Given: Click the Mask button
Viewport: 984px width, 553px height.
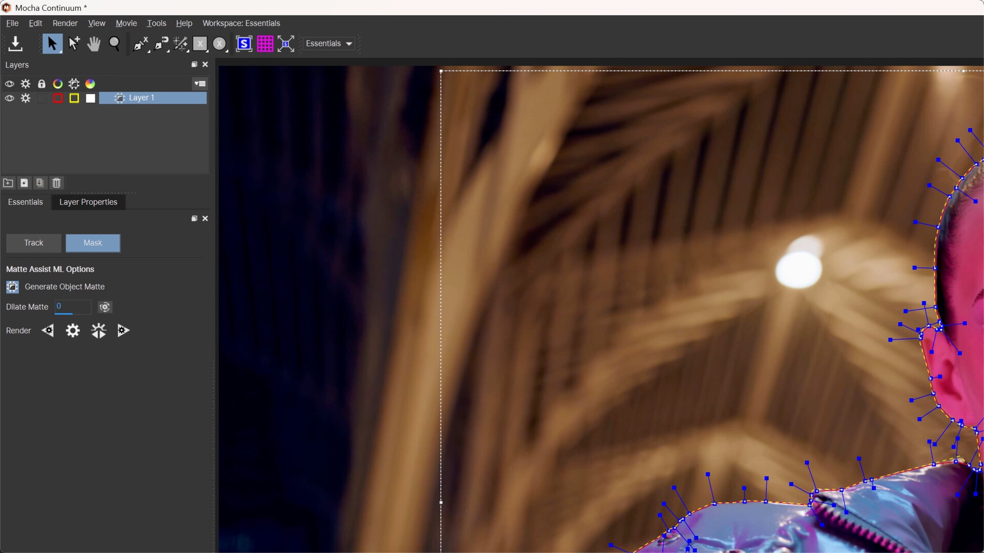Looking at the screenshot, I should 93,243.
